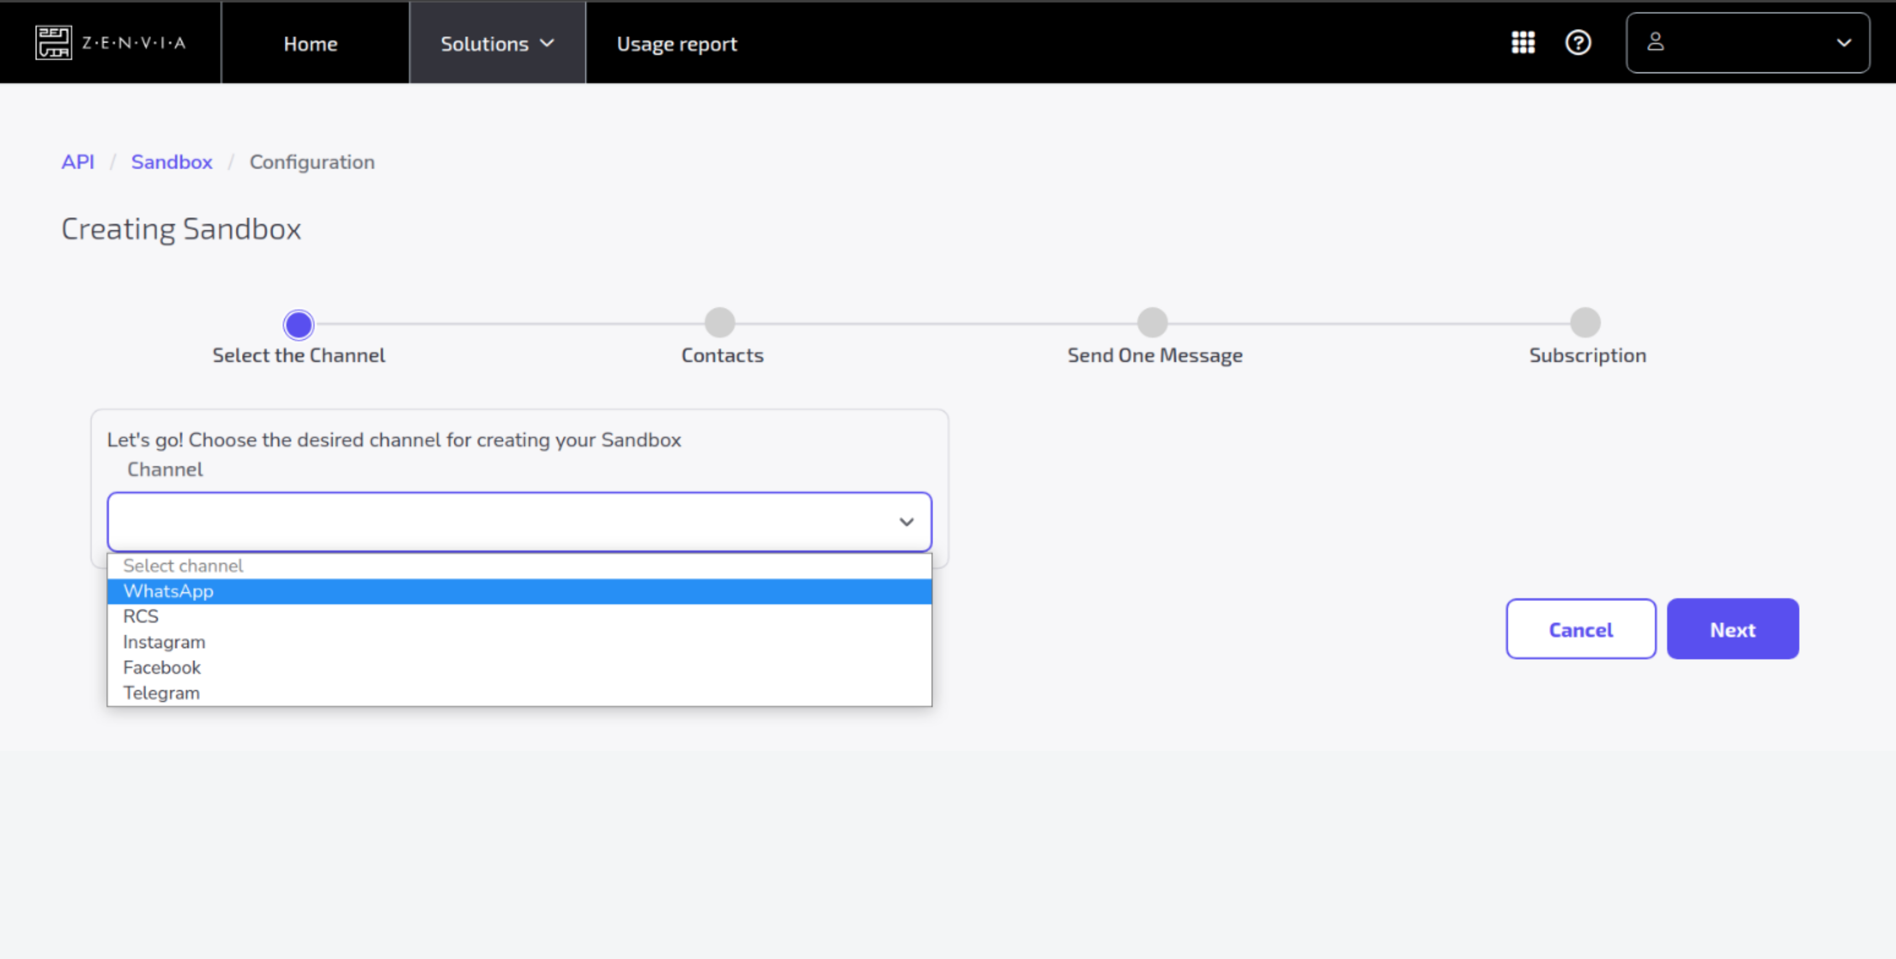1896x959 pixels.
Task: Click the API breadcrumb link
Action: pyautogui.click(x=78, y=162)
